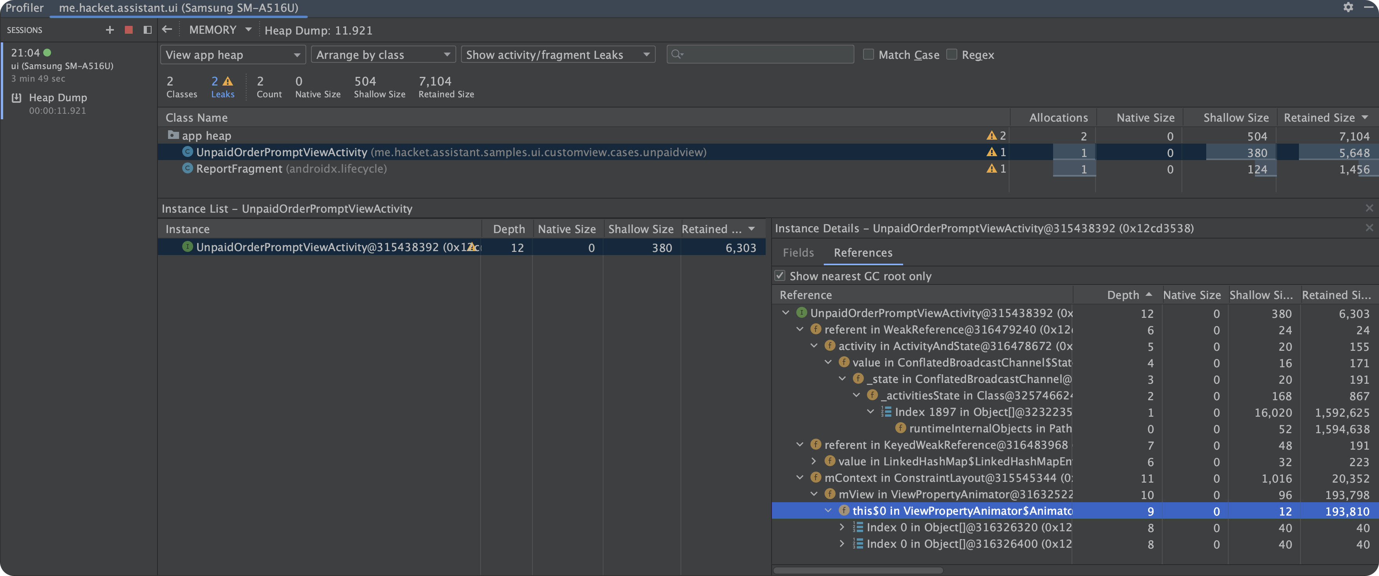Uncheck Show nearest GC root only

[780, 276]
